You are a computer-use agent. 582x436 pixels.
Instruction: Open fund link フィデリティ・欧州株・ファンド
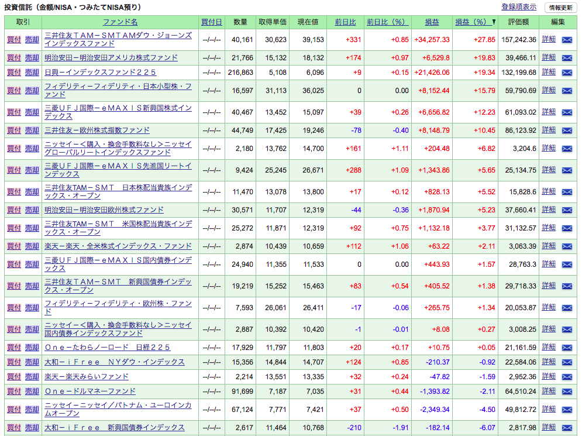pyautogui.click(x=118, y=307)
